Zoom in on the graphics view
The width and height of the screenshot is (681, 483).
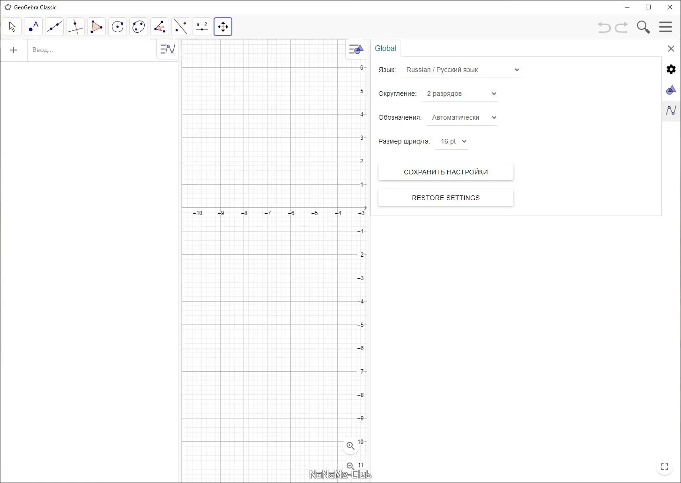350,446
